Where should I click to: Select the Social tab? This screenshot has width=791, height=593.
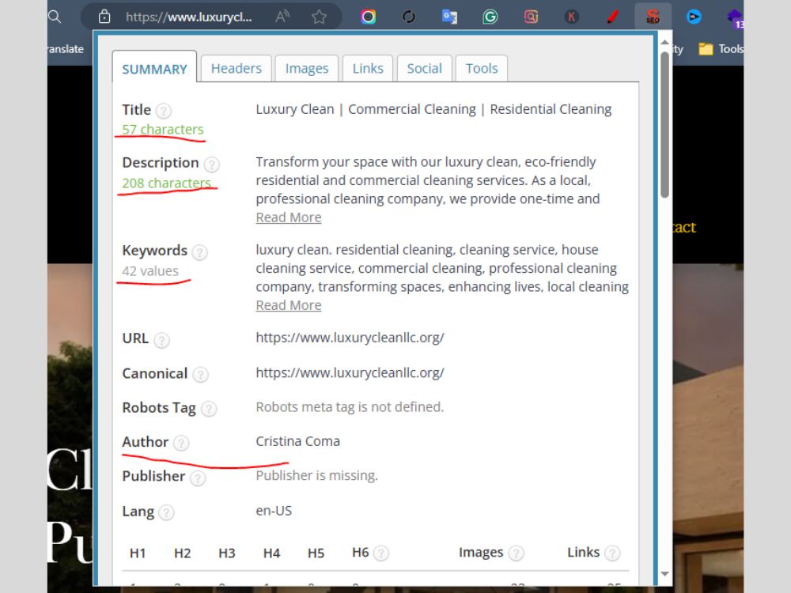[x=424, y=68]
